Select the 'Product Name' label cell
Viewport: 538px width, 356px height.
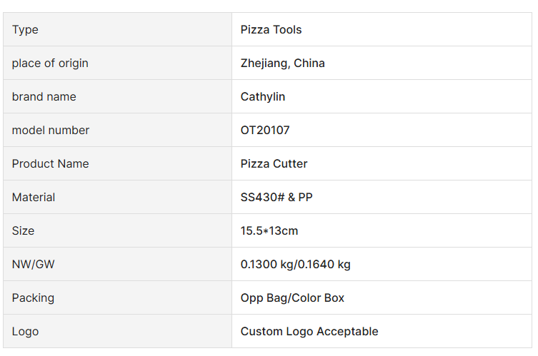[x=50, y=164]
